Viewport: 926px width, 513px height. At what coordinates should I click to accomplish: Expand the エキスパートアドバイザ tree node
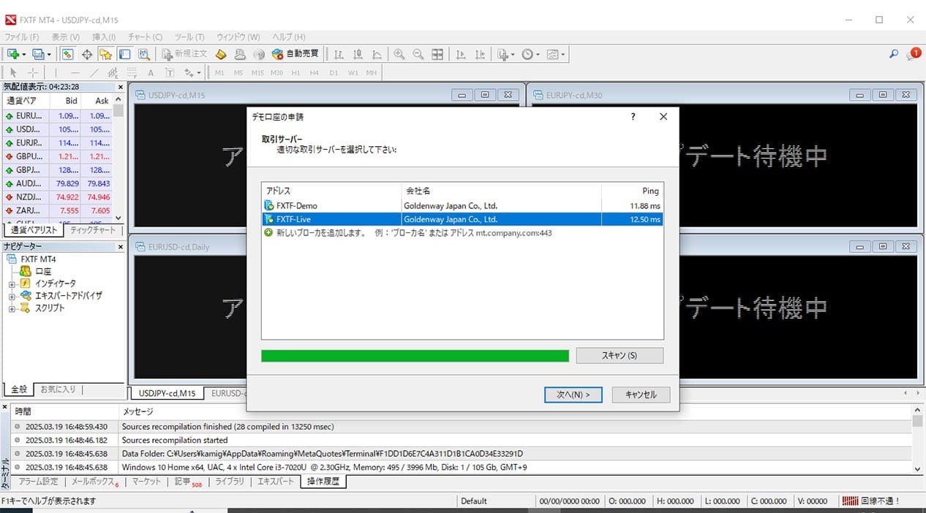(12, 296)
